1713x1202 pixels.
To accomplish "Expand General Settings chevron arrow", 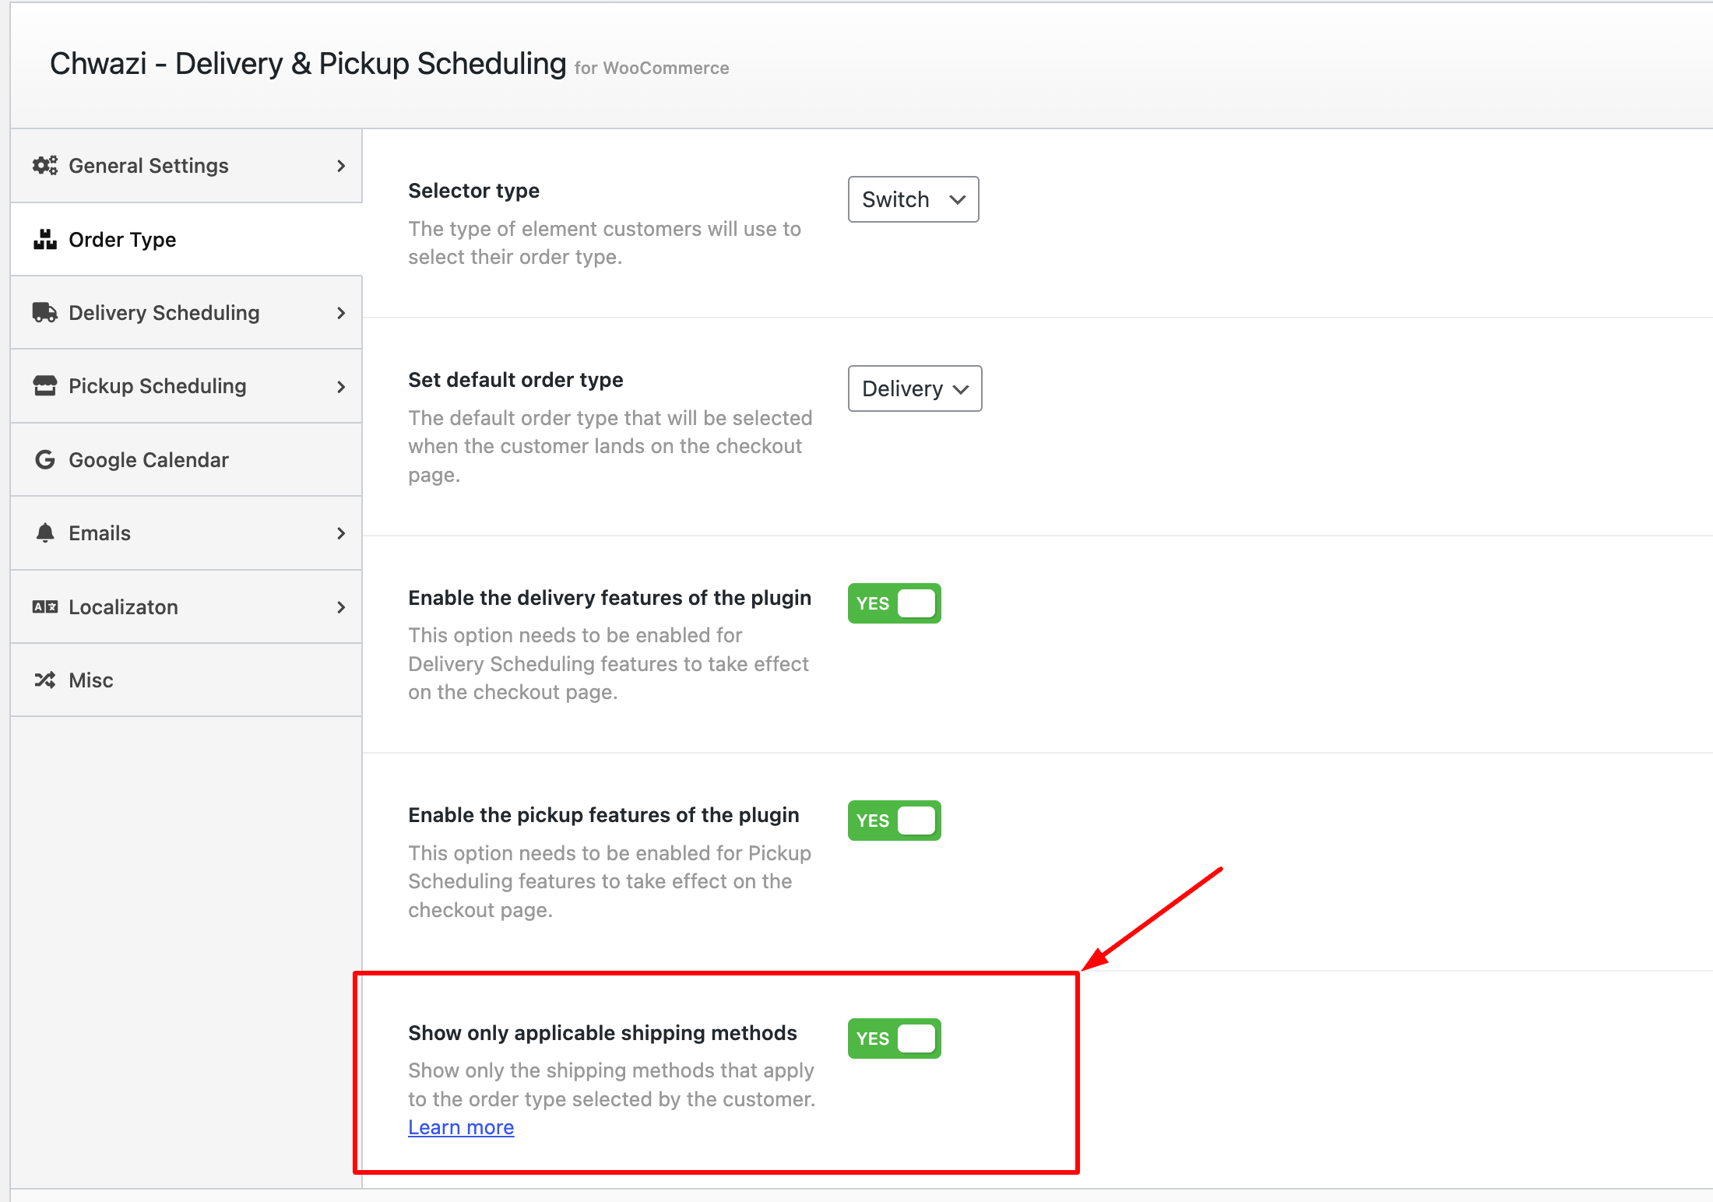I will pyautogui.click(x=341, y=166).
